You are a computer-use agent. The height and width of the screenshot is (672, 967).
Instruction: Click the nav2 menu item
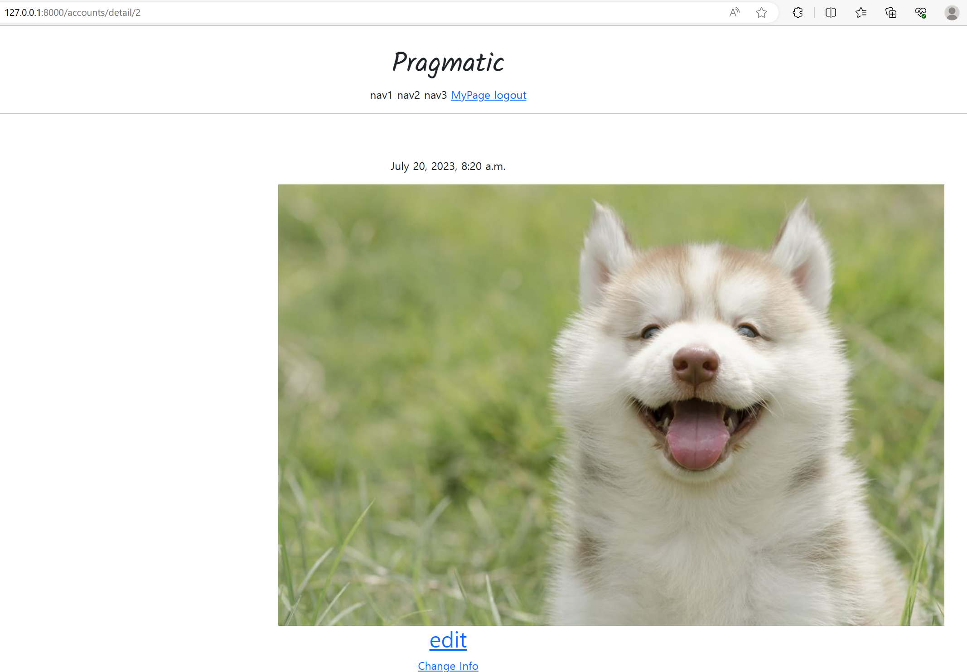(408, 95)
